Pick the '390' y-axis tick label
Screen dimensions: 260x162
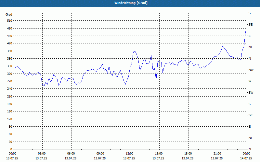tap(10, 51)
